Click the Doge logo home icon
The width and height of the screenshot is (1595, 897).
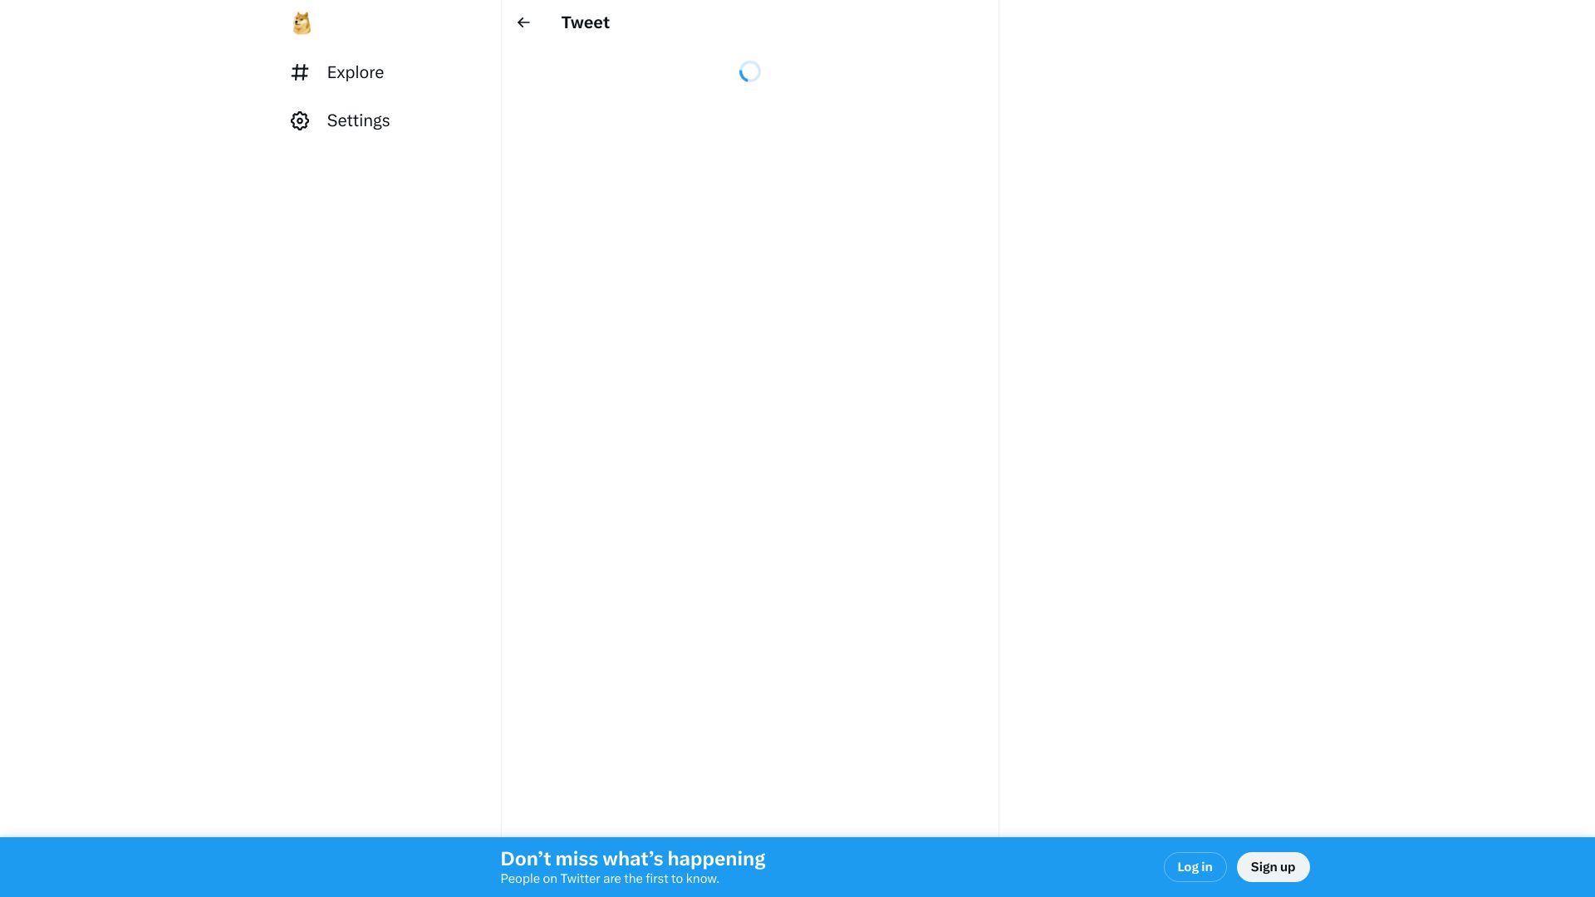tap(302, 23)
